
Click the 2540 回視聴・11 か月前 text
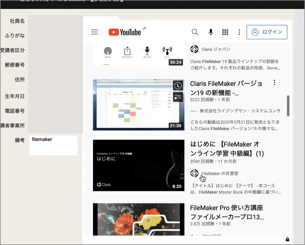213,161
